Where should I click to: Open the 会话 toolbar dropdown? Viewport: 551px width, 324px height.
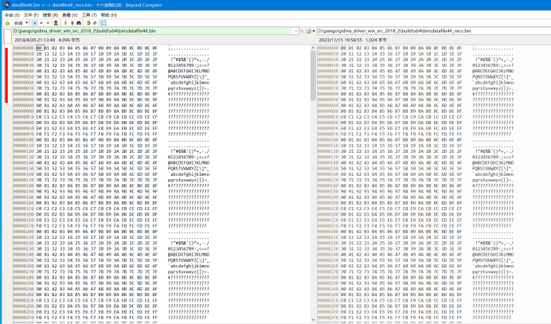pyautogui.click(x=21, y=22)
